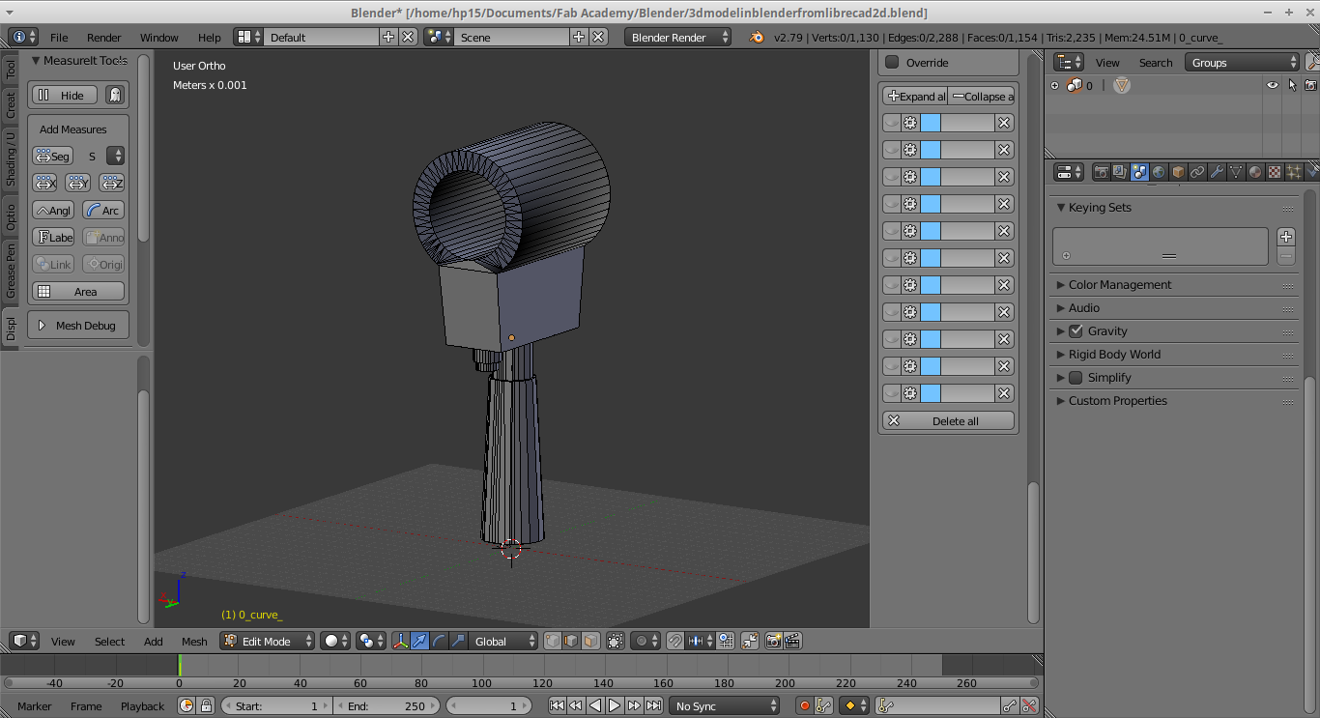Enable the Simplify checkbox
1320x718 pixels.
click(x=1076, y=378)
